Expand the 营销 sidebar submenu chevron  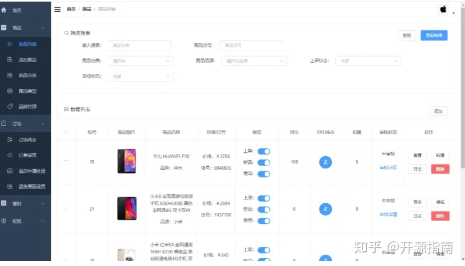click(43, 203)
